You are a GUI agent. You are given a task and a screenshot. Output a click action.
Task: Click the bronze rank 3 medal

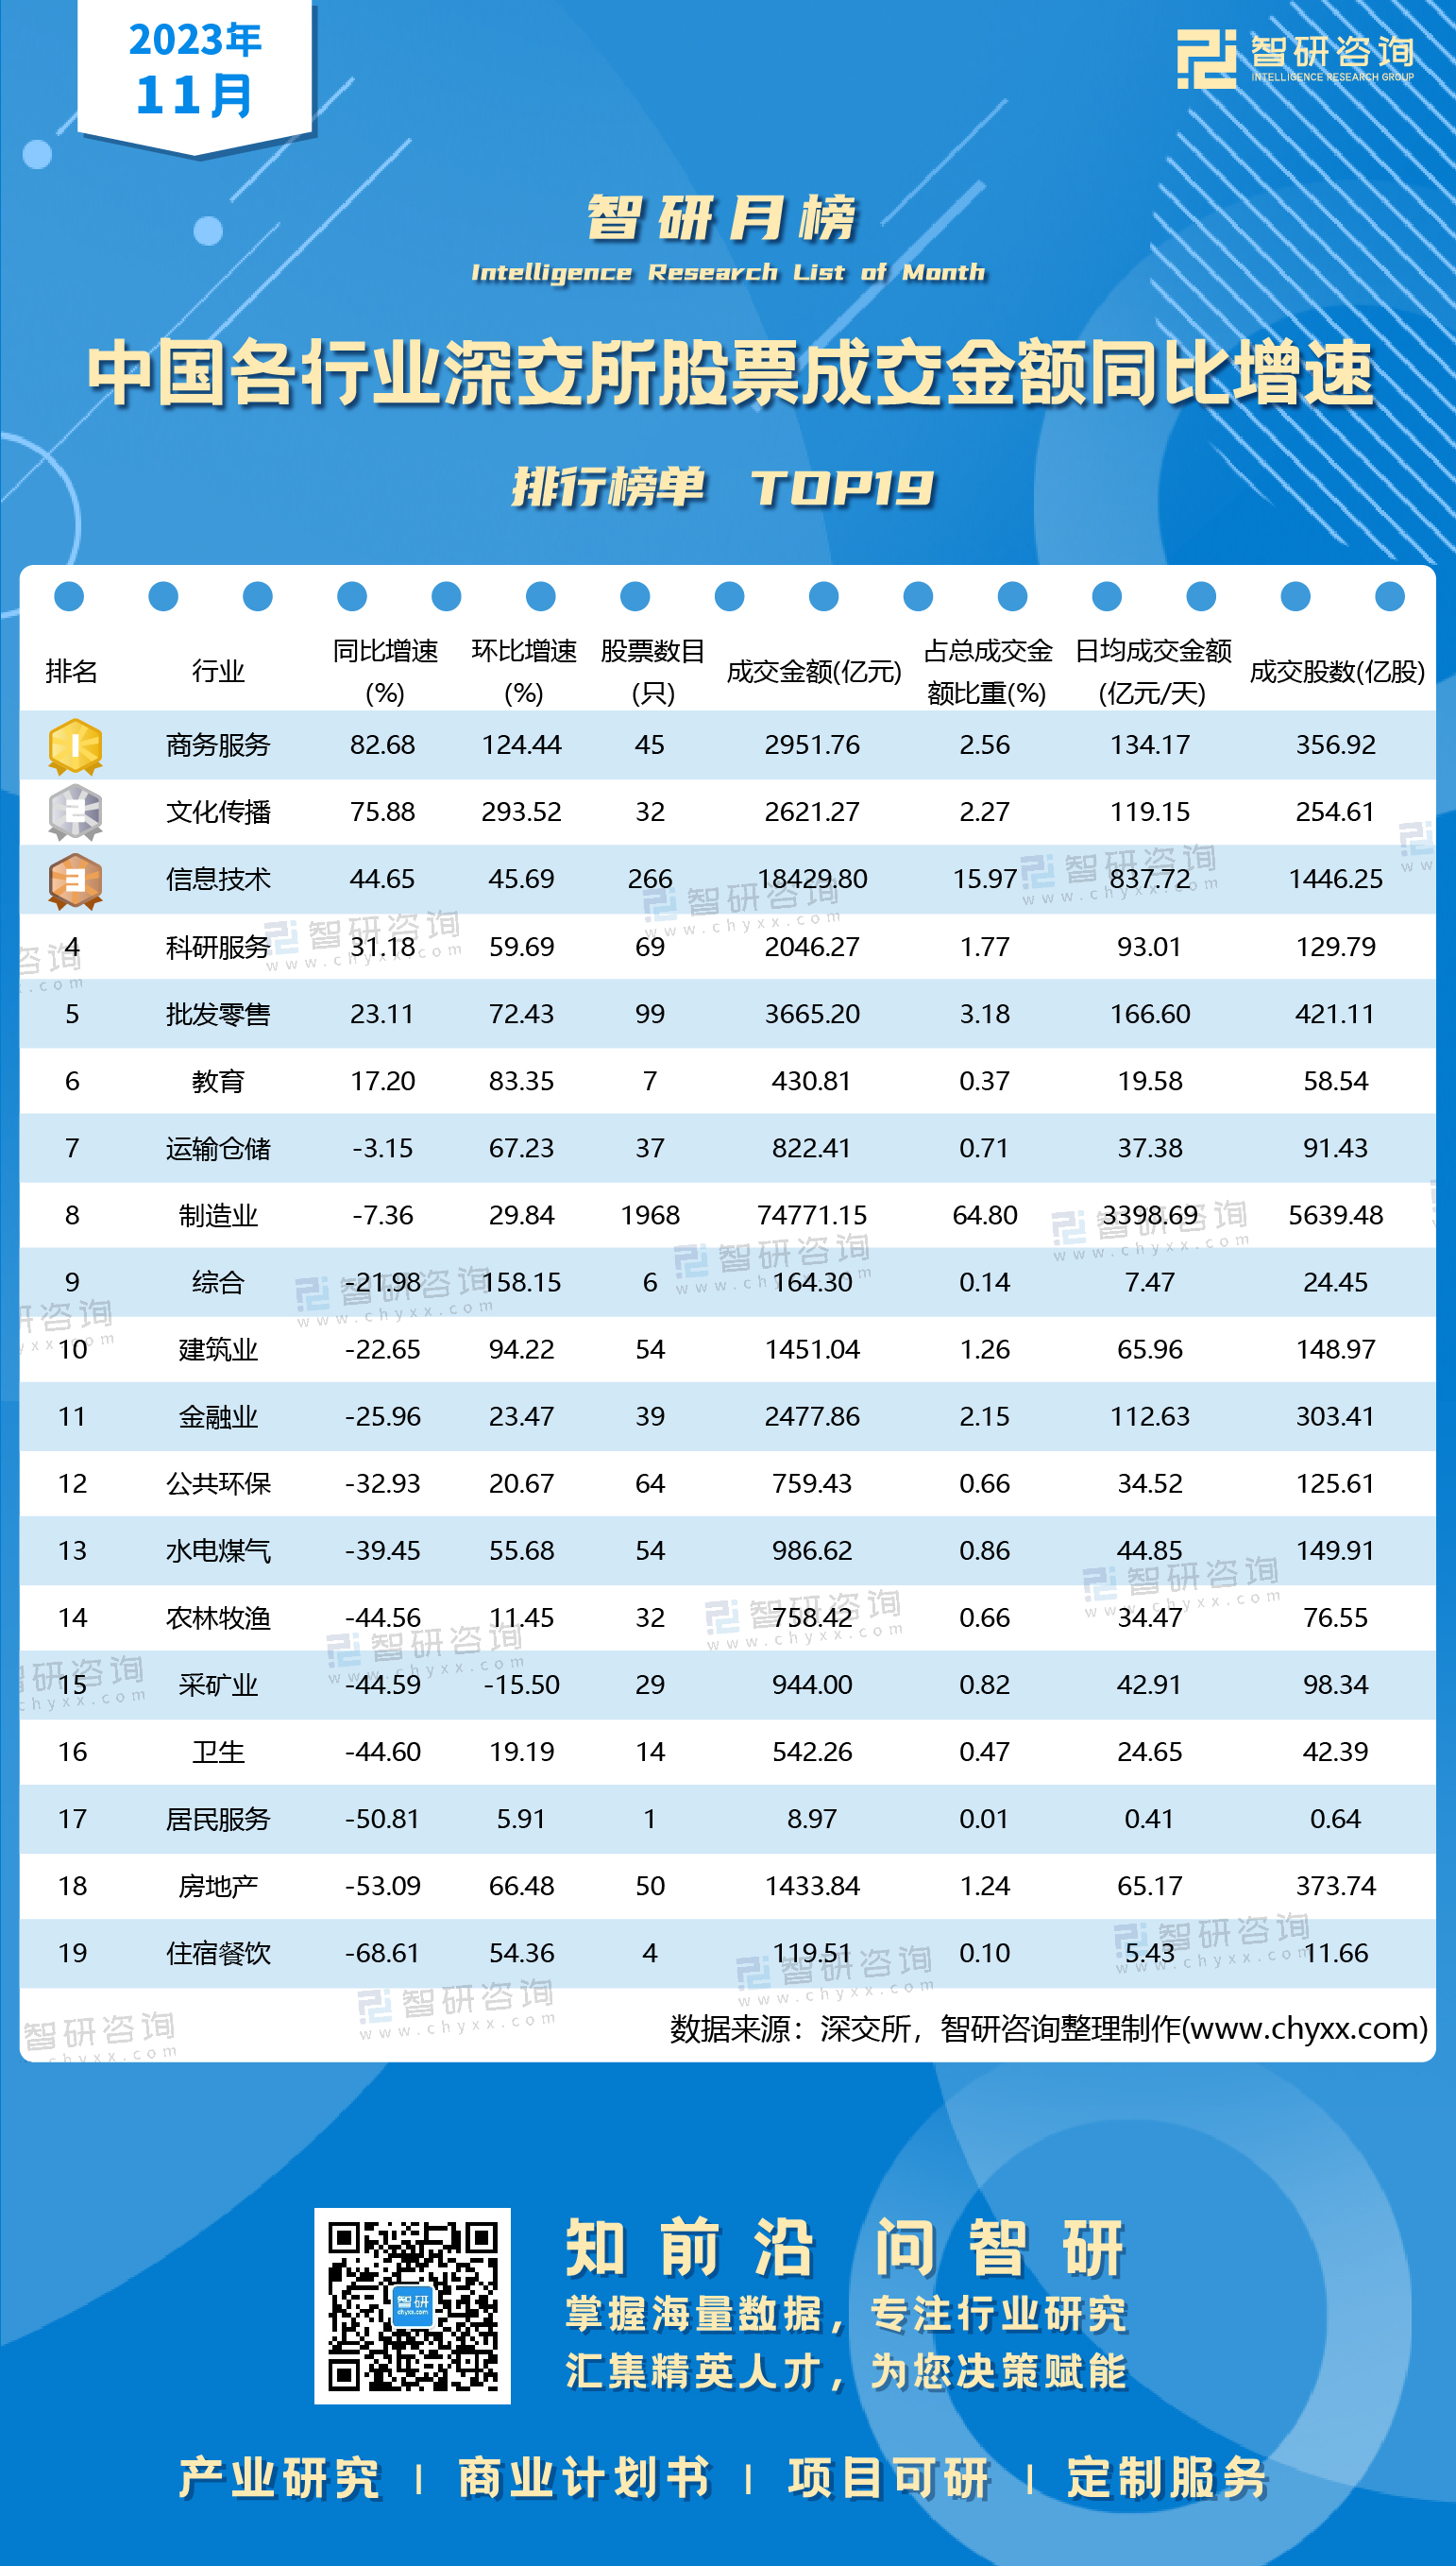point(75,881)
